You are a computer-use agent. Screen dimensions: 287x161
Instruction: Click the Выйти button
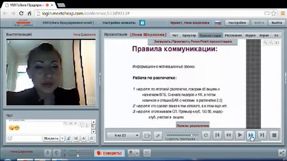(x=277, y=23)
